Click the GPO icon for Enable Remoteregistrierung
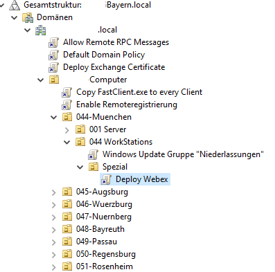 (67, 105)
